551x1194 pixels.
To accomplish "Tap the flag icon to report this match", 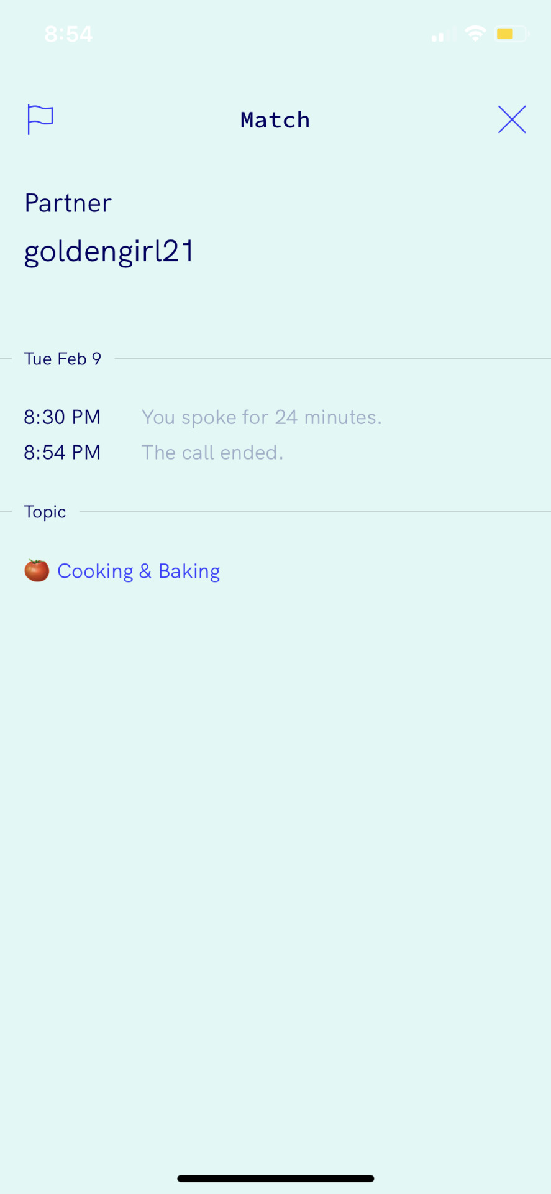I will (40, 119).
